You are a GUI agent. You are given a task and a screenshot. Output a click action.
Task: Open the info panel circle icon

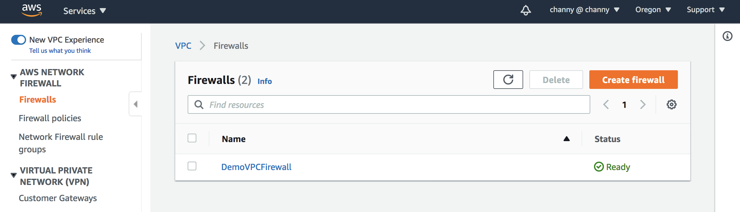pyautogui.click(x=727, y=36)
